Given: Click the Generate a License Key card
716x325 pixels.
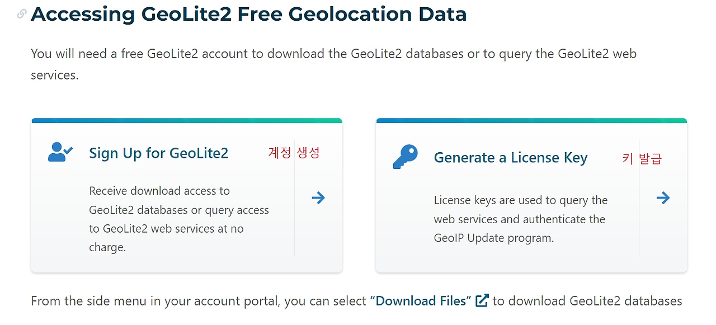Looking at the screenshot, I should pyautogui.click(x=531, y=196).
